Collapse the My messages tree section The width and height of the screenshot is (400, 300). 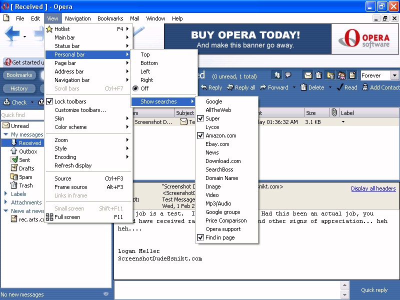pos(5,134)
